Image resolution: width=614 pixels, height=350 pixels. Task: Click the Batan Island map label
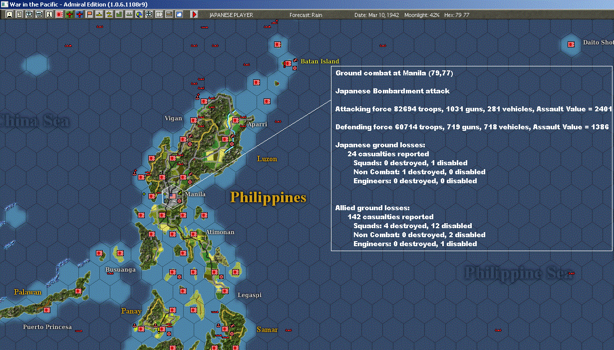pyautogui.click(x=319, y=61)
